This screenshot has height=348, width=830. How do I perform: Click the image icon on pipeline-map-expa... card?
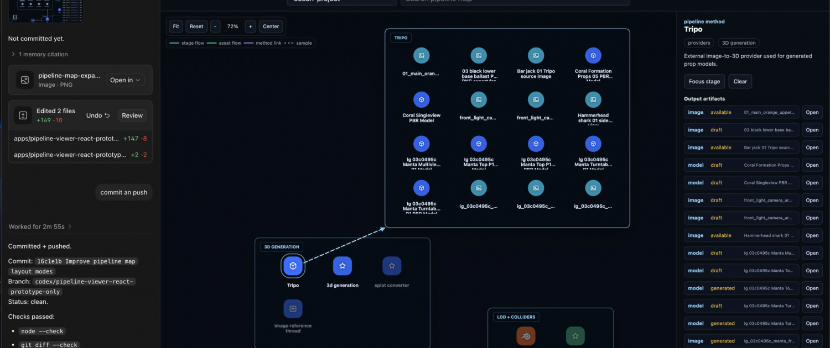(x=25, y=80)
